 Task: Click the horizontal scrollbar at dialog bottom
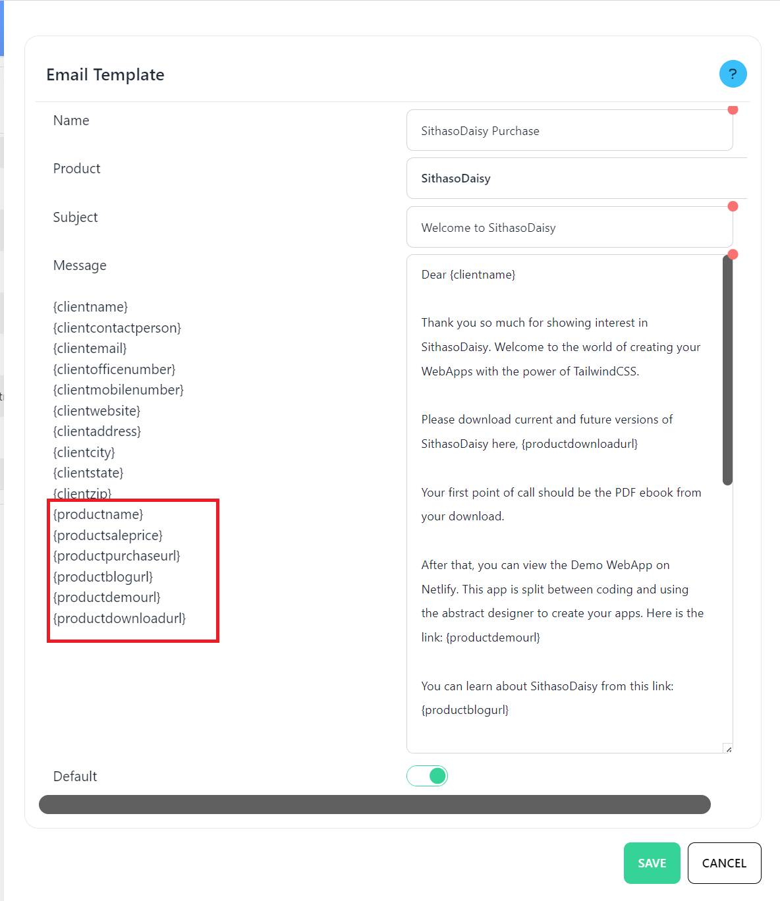[x=374, y=804]
